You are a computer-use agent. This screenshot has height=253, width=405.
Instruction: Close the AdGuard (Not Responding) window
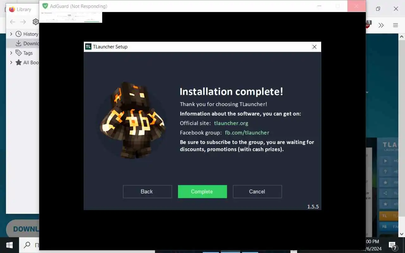(x=356, y=6)
